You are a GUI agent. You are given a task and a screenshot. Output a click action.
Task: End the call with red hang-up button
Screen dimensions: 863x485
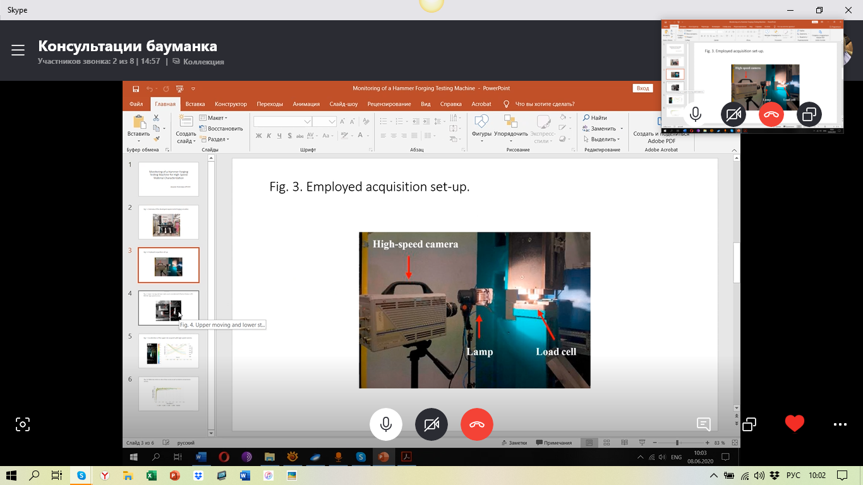[x=477, y=424]
